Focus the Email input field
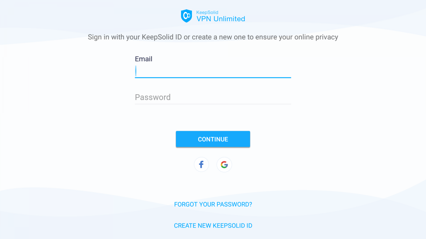The image size is (426, 239). pyautogui.click(x=213, y=71)
